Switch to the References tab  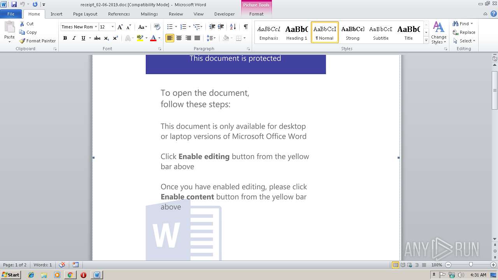pos(119,14)
